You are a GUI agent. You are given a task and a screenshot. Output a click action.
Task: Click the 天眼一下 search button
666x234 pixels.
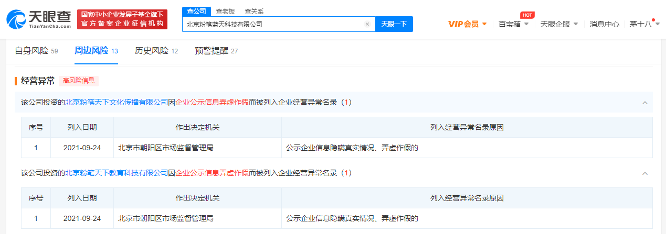(394, 24)
